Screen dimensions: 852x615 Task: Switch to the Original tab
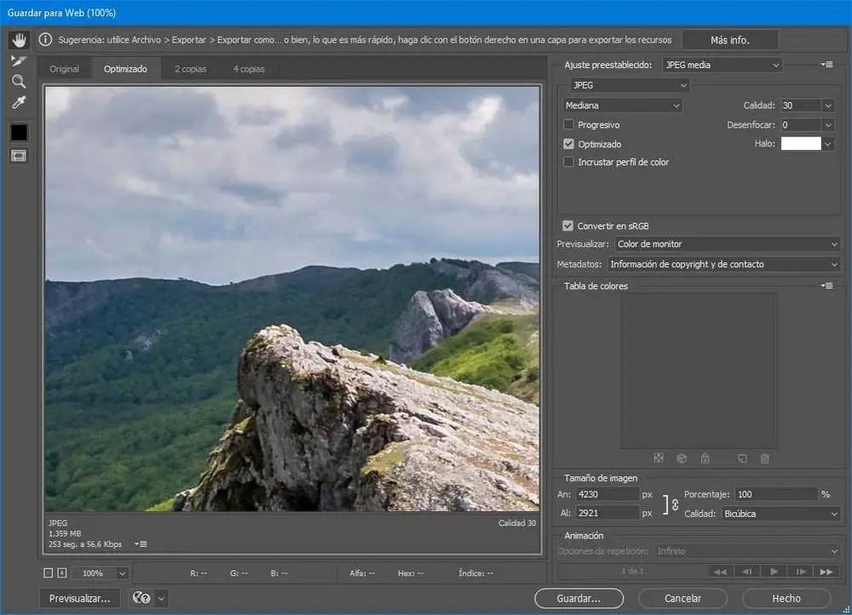pos(64,69)
